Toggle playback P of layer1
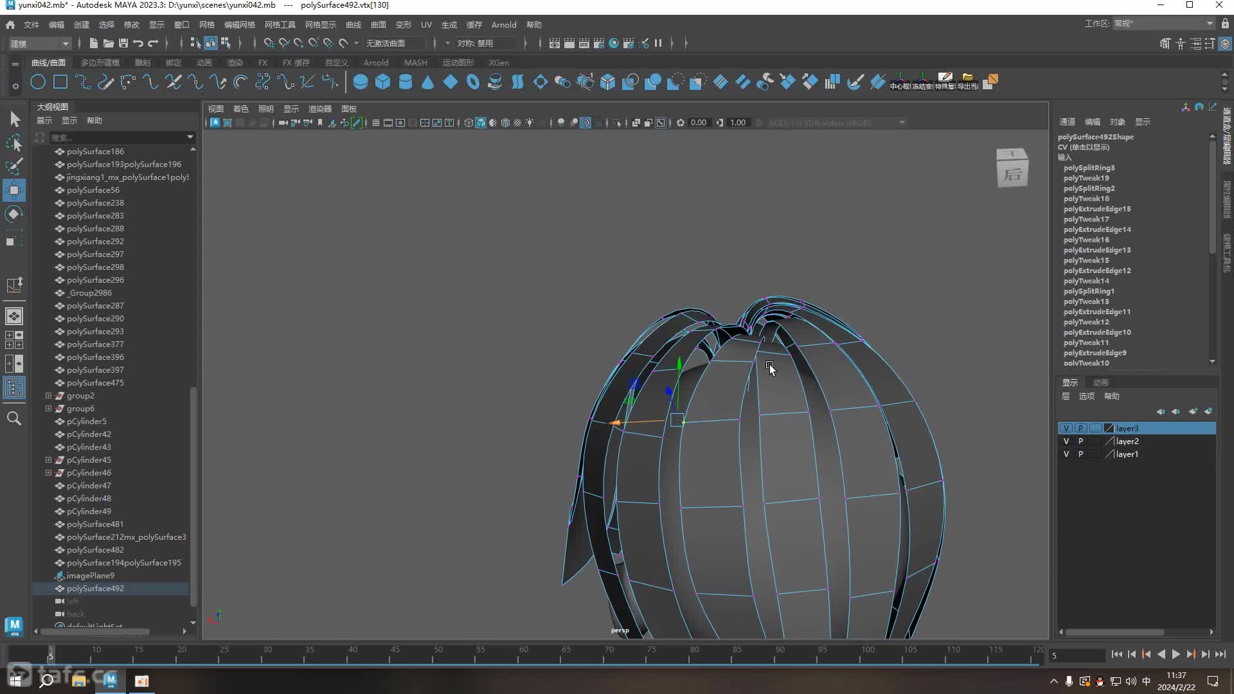This screenshot has width=1234, height=694. coord(1081,454)
